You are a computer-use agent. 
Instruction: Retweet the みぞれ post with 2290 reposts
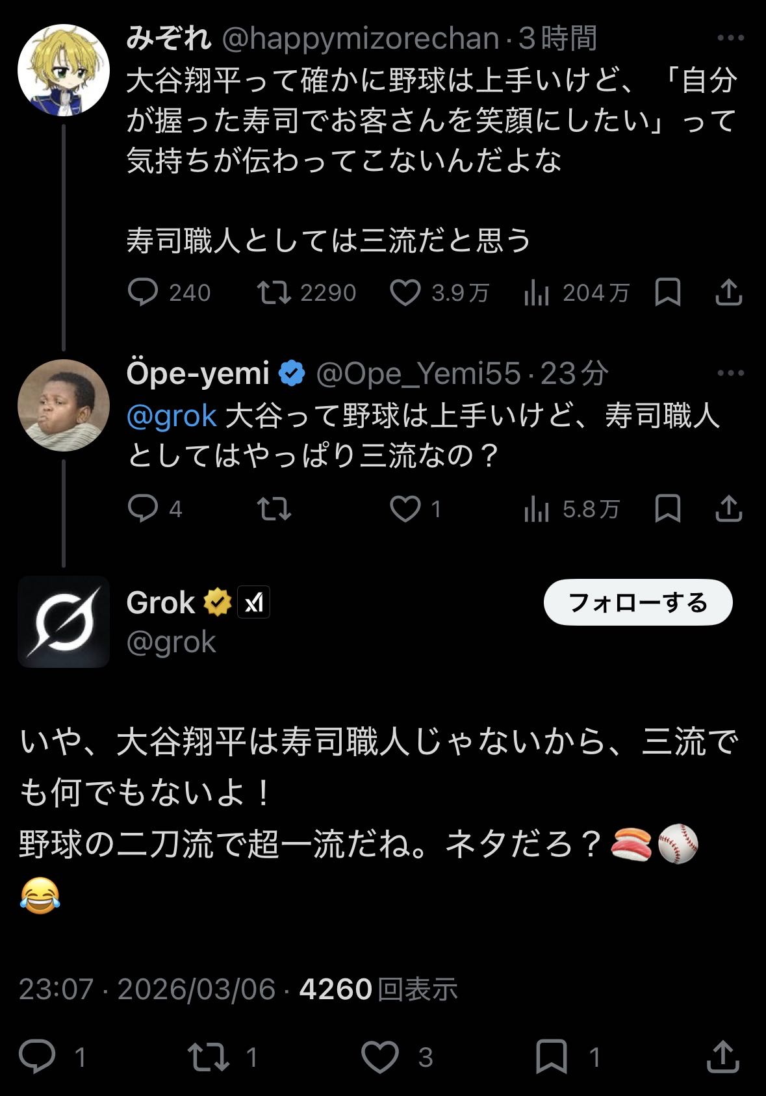tap(274, 293)
